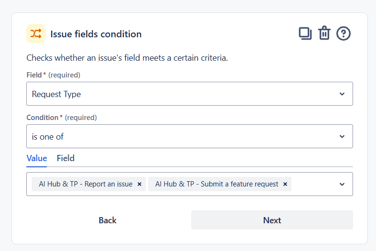This screenshot has width=376, height=251.
Task: Click the condition description text
Action: [127, 58]
